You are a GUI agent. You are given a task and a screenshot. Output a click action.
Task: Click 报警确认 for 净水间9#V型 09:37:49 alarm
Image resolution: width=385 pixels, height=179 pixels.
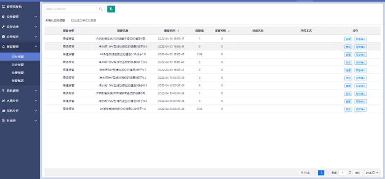[360, 78]
